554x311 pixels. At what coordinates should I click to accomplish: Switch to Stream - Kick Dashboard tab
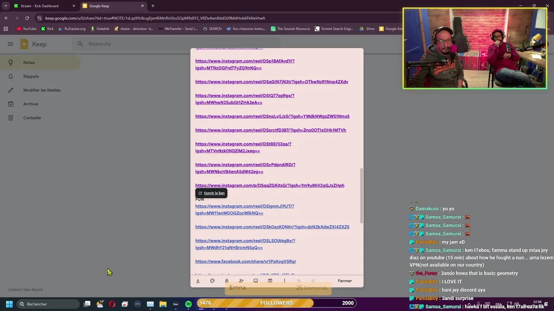[44, 6]
